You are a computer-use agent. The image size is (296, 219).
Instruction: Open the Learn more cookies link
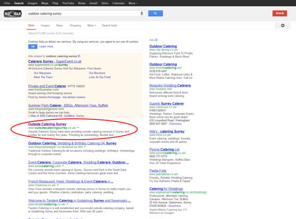pyautogui.click(x=46, y=47)
